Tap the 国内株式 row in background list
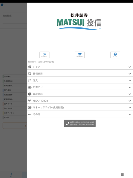The height and width of the screenshot is (178, 133). (14, 76)
